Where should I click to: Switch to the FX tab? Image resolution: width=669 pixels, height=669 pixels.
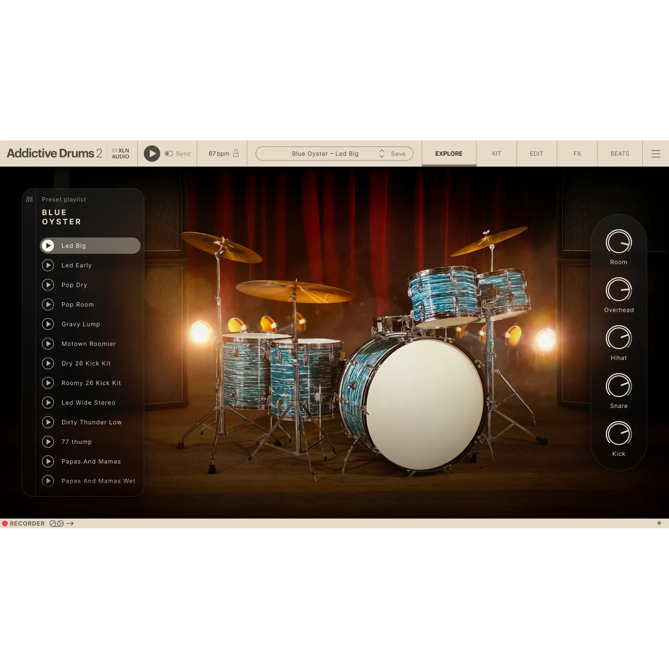click(x=577, y=154)
